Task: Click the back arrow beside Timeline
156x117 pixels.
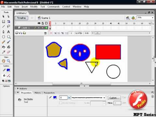Action: [32, 18]
